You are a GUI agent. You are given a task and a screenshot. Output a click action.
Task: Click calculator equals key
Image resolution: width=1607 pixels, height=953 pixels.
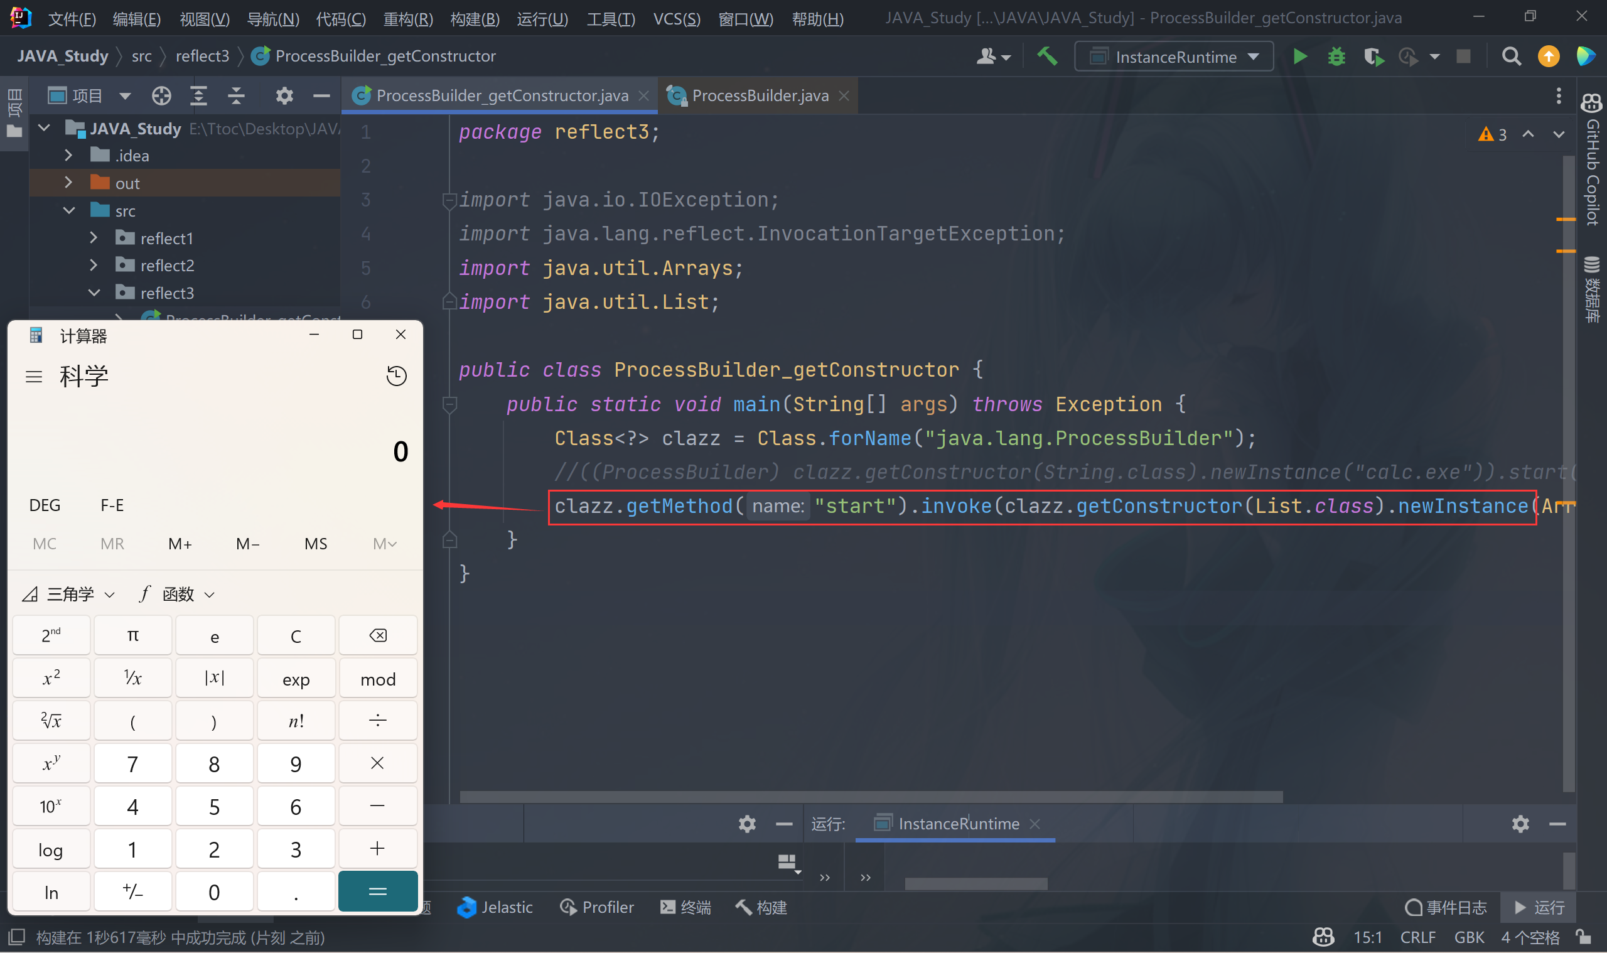click(377, 891)
